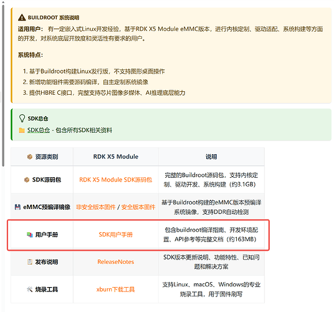The height and width of the screenshot is (312, 334).
Task: Click the floppy disk icon beside eMMC预编译镜像
Action: tap(17, 207)
